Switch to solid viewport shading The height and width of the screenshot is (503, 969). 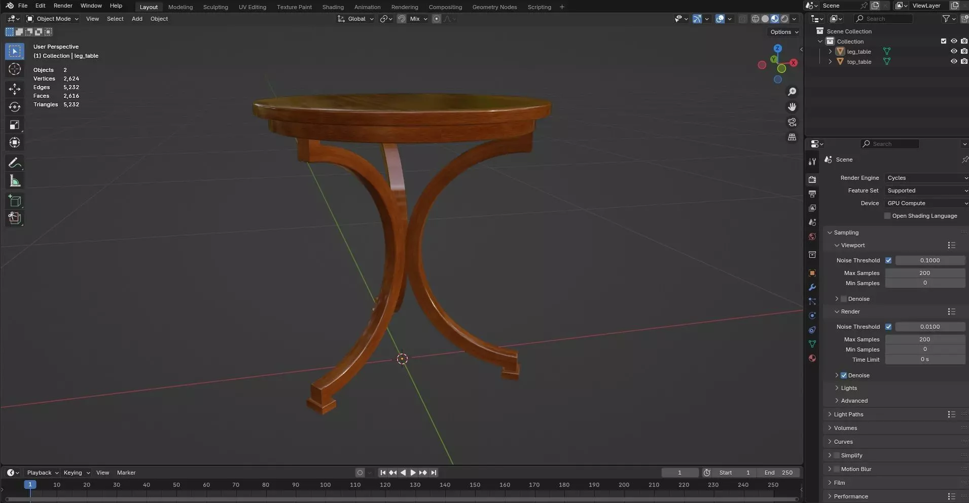click(765, 19)
